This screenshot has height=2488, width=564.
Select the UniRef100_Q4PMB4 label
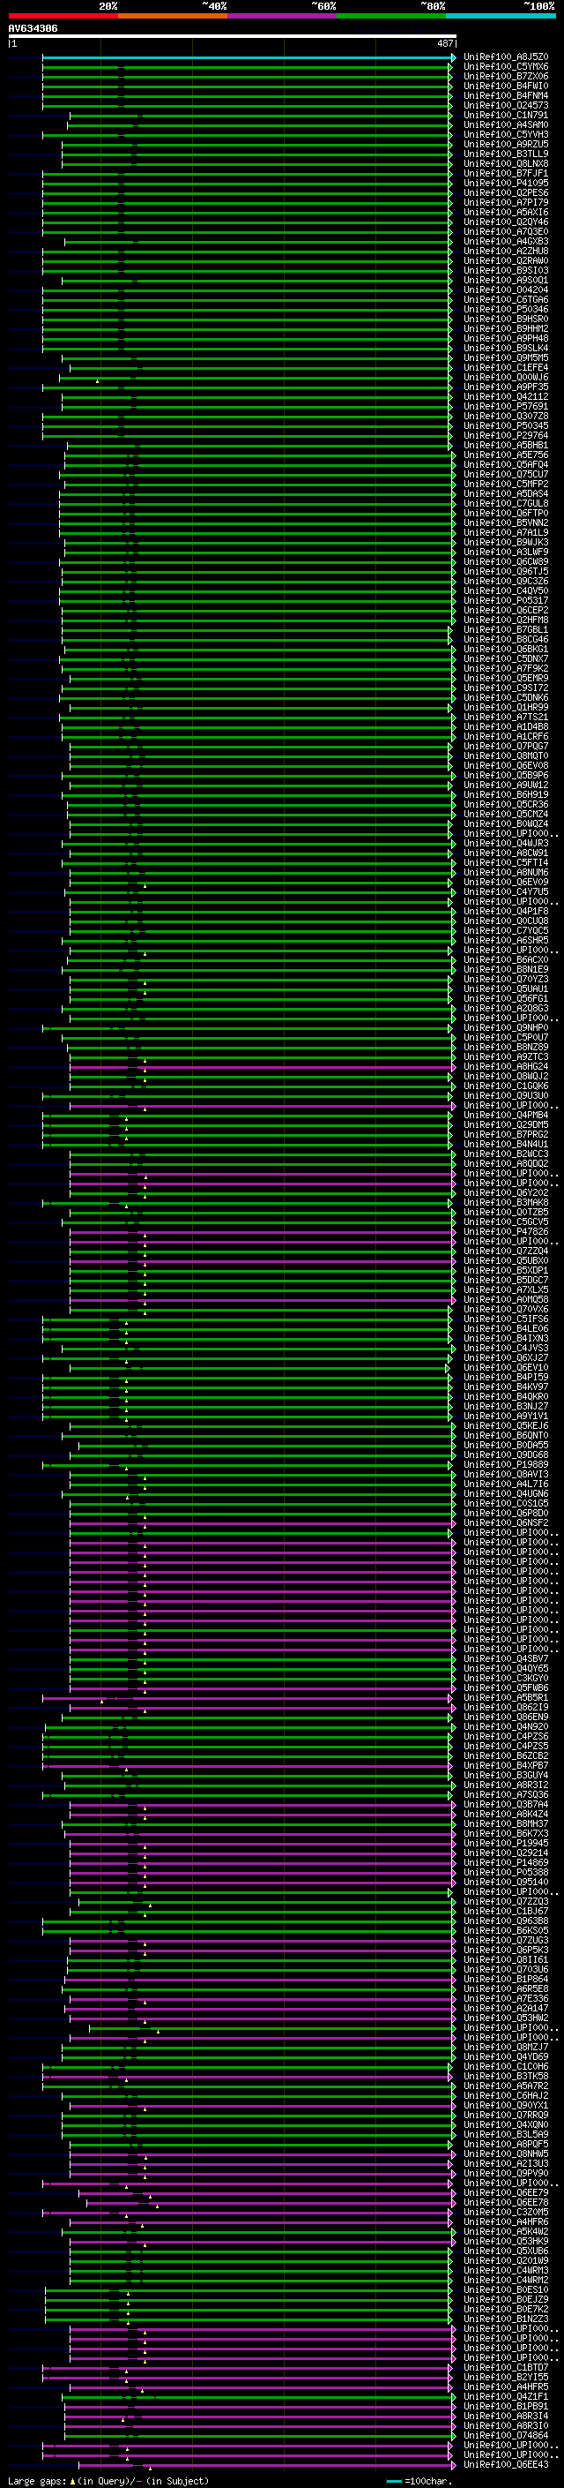click(x=506, y=1115)
